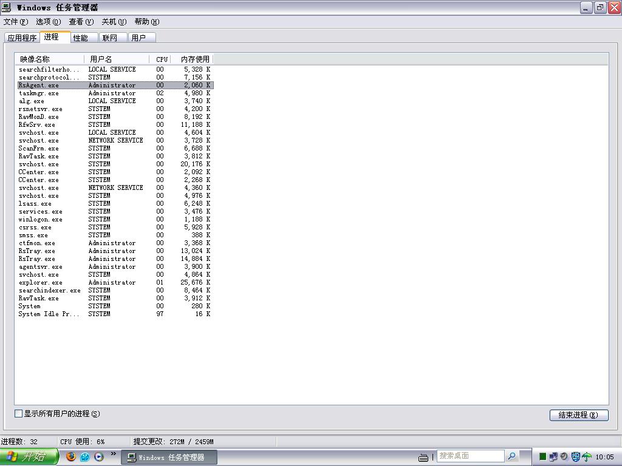Image resolution: width=622 pixels, height=466 pixels.
Task: Select the csrss.exe process row
Action: click(115, 227)
